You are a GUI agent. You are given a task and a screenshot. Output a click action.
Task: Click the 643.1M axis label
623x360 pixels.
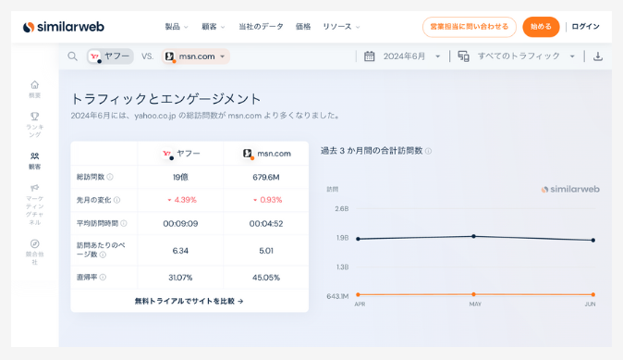[x=337, y=296]
